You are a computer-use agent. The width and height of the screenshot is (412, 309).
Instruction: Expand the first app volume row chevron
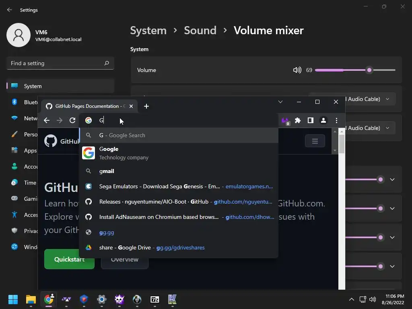[x=392, y=179]
